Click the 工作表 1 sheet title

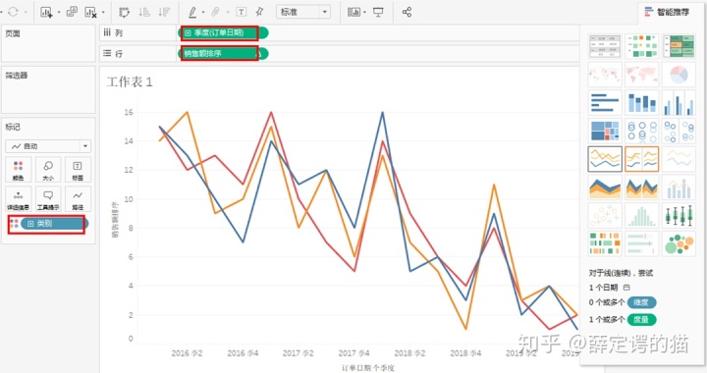(x=130, y=82)
